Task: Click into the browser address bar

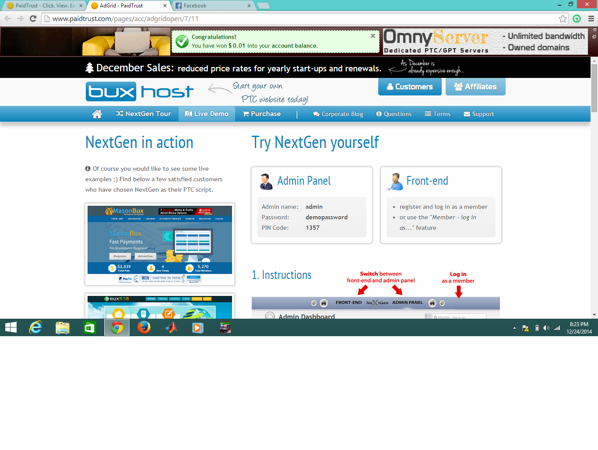Action: (x=302, y=18)
